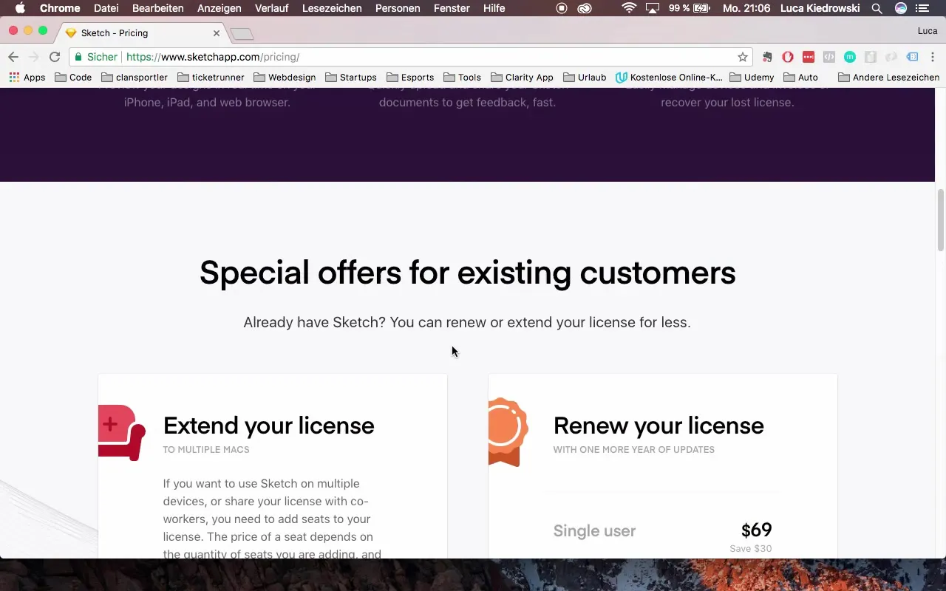Open the Hilfe menu
This screenshot has width=946, height=591.
coord(494,8)
